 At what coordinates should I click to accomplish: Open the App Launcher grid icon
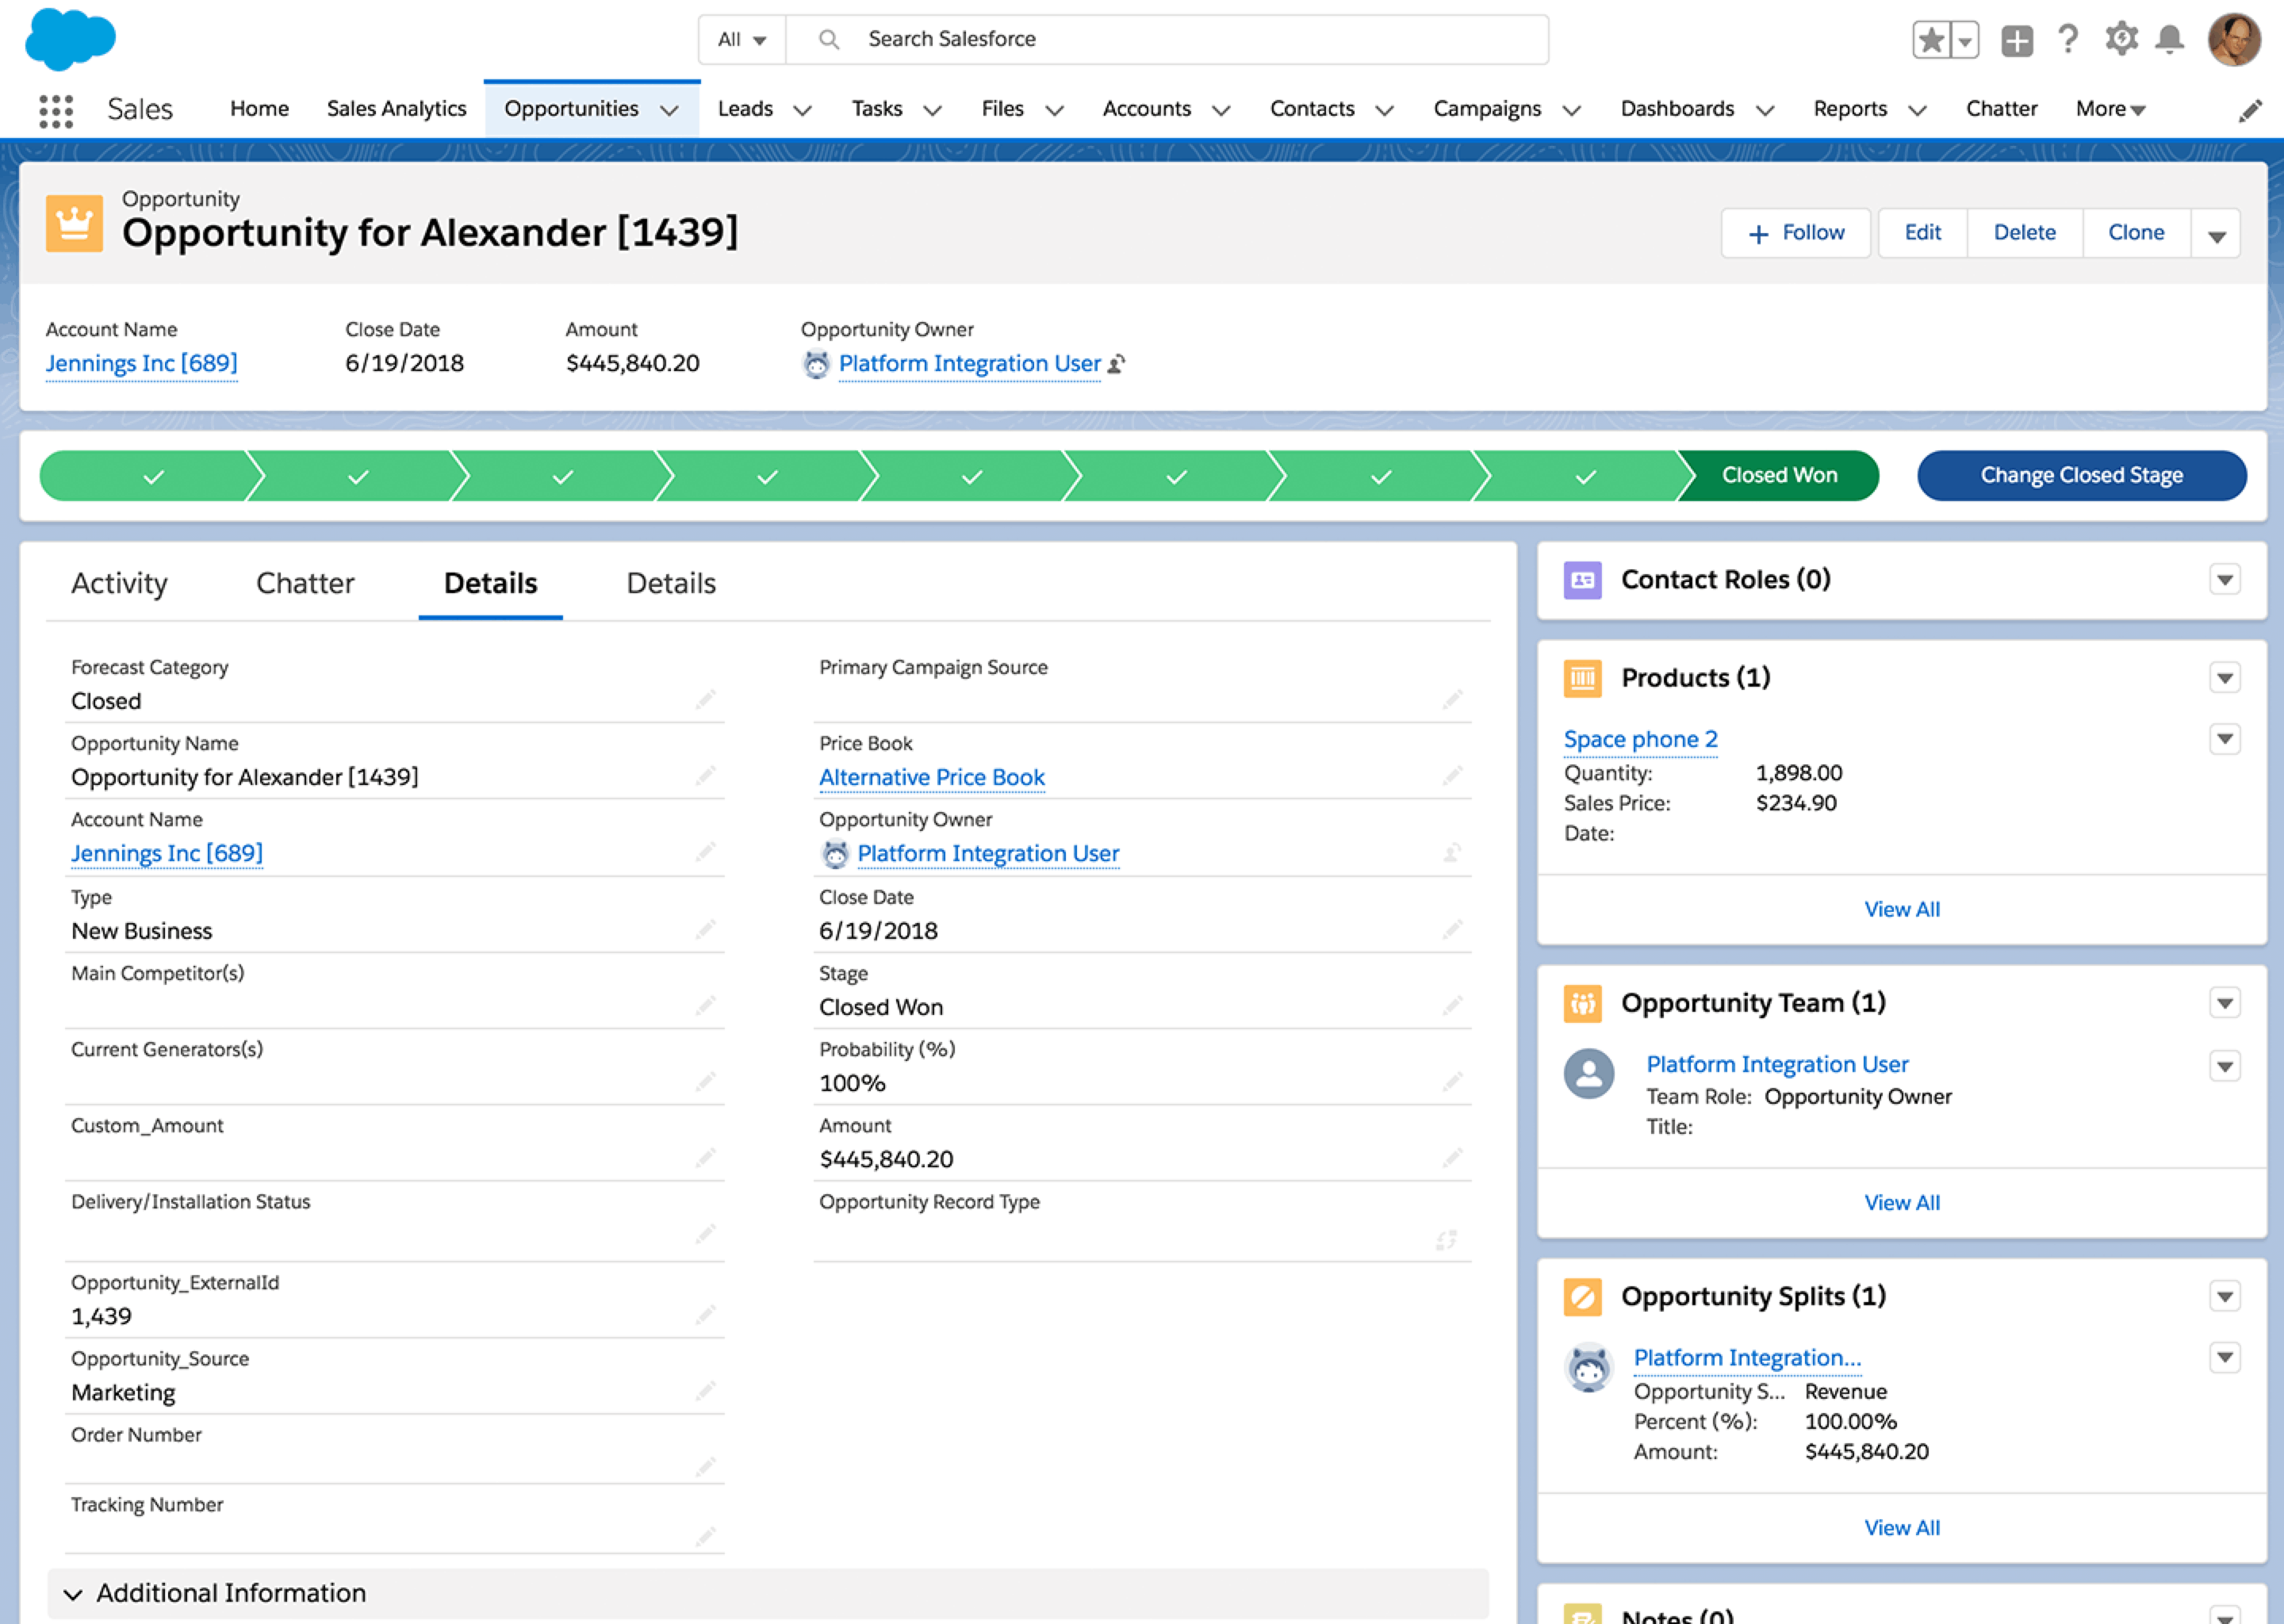coord(56,110)
